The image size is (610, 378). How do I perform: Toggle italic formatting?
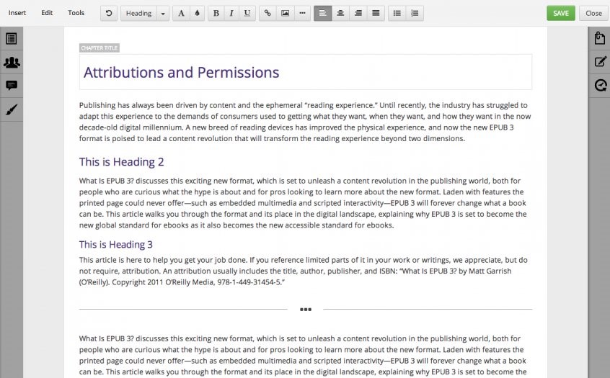pyautogui.click(x=231, y=13)
